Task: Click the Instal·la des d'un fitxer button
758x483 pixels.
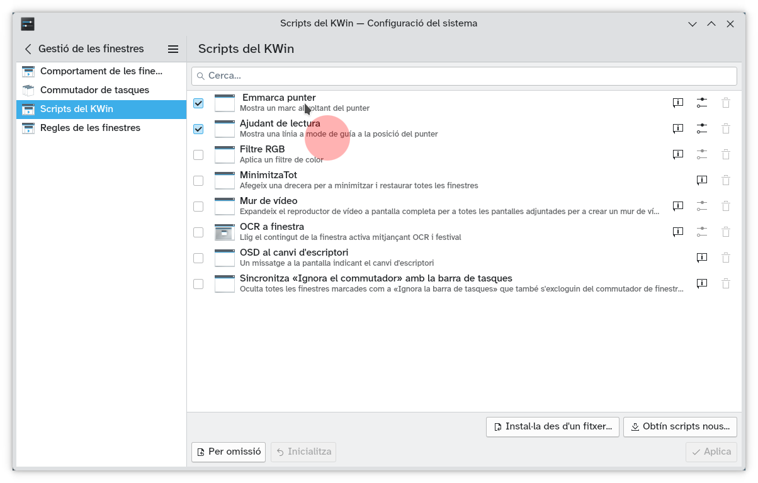Action: point(553,426)
